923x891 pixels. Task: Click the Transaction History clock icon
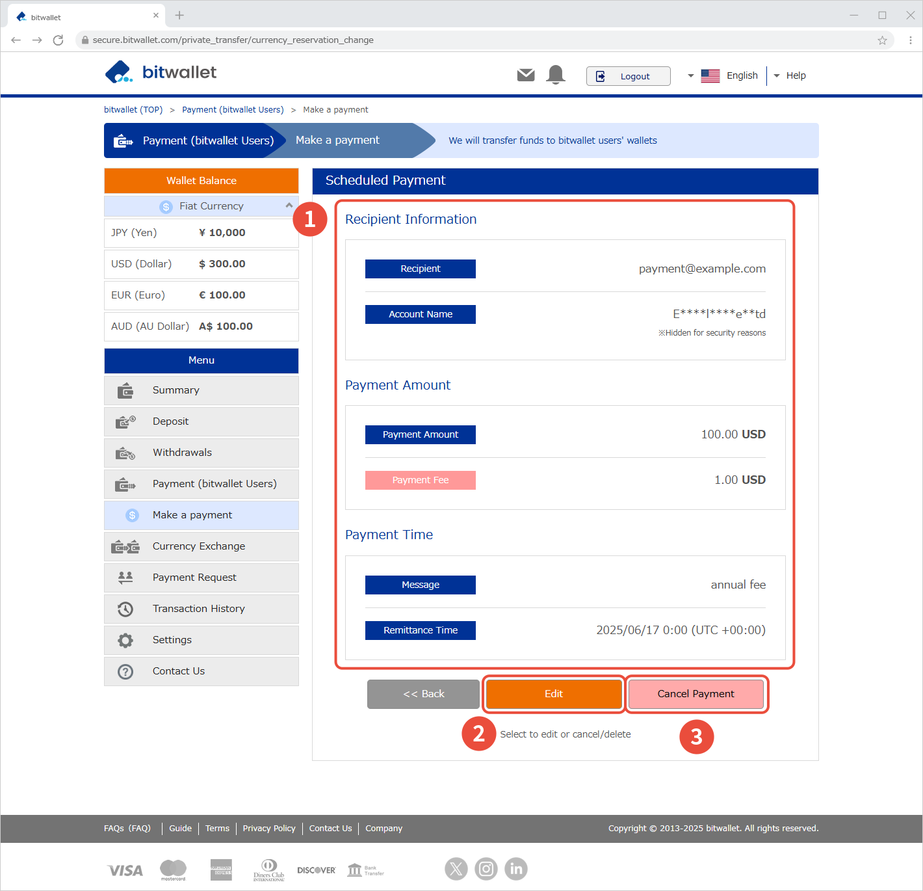[x=125, y=609]
